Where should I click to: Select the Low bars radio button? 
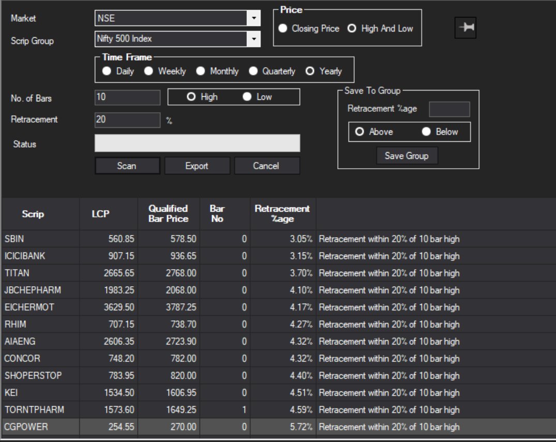tap(257, 97)
